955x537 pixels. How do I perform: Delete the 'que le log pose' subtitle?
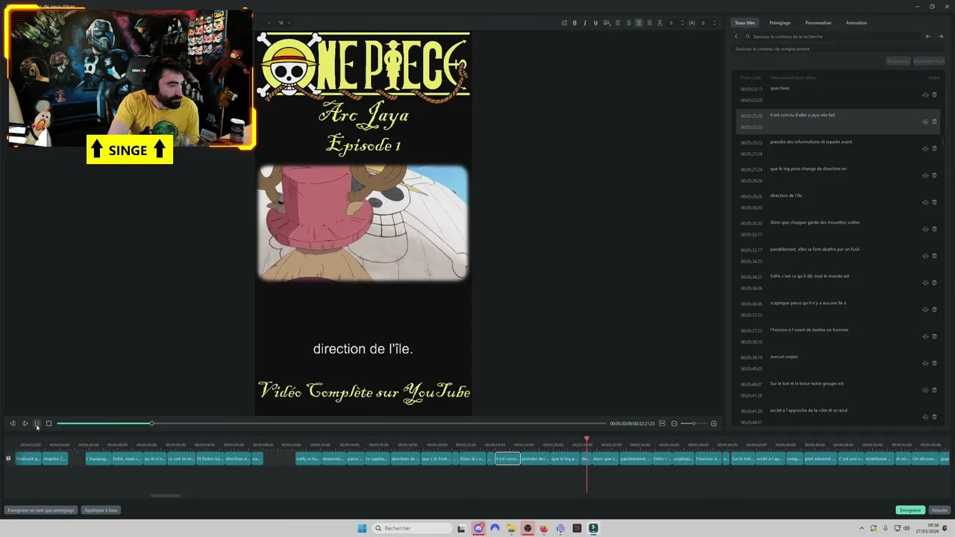click(934, 175)
